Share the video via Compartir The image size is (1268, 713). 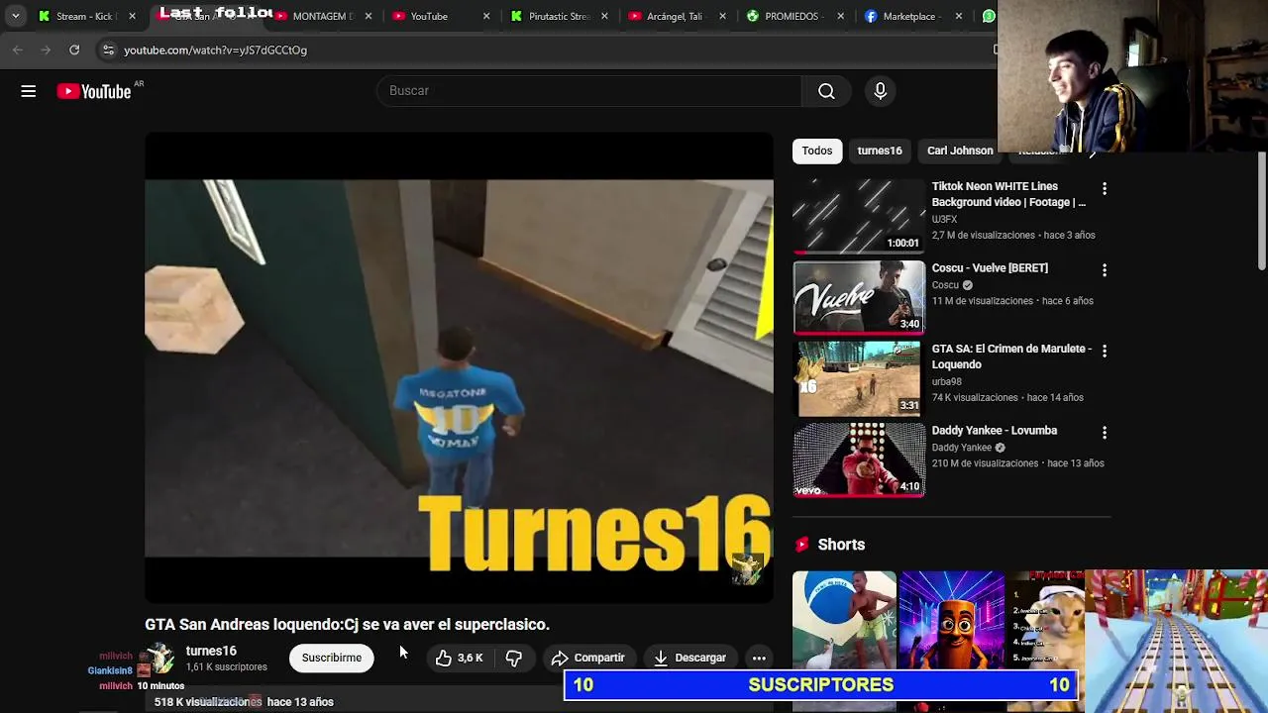coord(588,658)
